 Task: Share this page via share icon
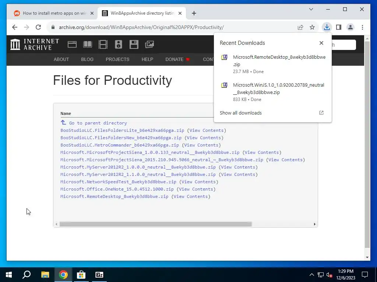(300, 27)
